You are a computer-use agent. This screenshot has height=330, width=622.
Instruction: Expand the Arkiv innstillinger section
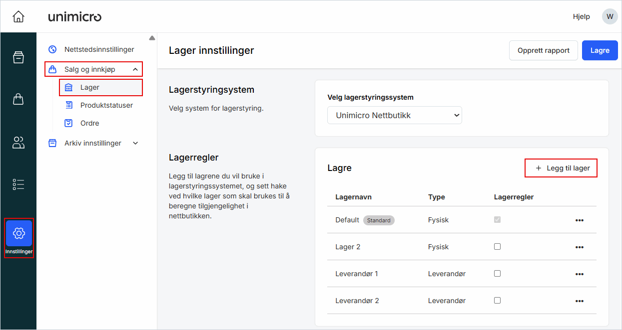[x=135, y=143]
